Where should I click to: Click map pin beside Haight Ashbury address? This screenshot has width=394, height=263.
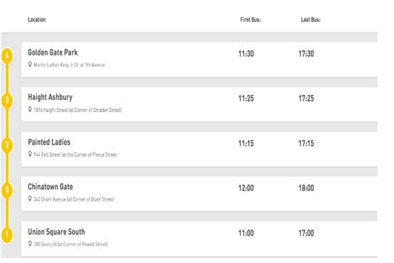coord(30,109)
